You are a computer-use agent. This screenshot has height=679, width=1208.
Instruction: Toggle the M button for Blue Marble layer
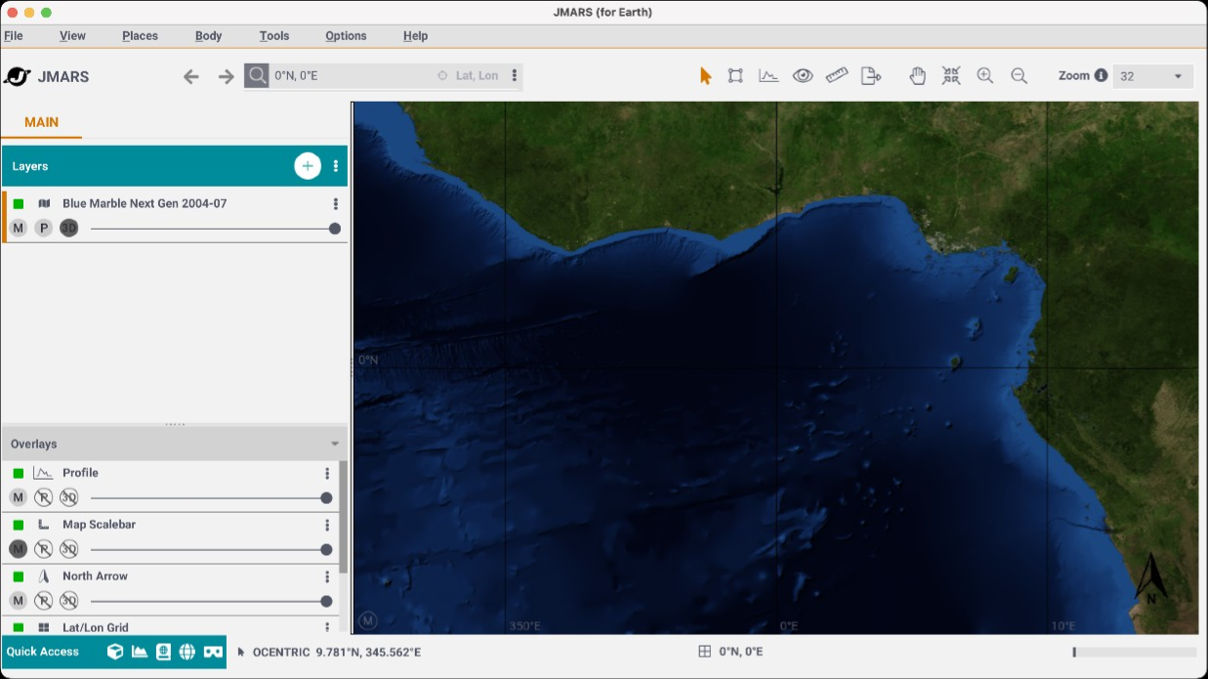coord(18,228)
